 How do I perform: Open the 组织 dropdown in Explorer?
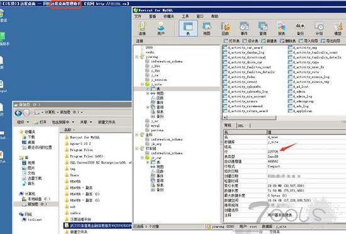pos(23,122)
